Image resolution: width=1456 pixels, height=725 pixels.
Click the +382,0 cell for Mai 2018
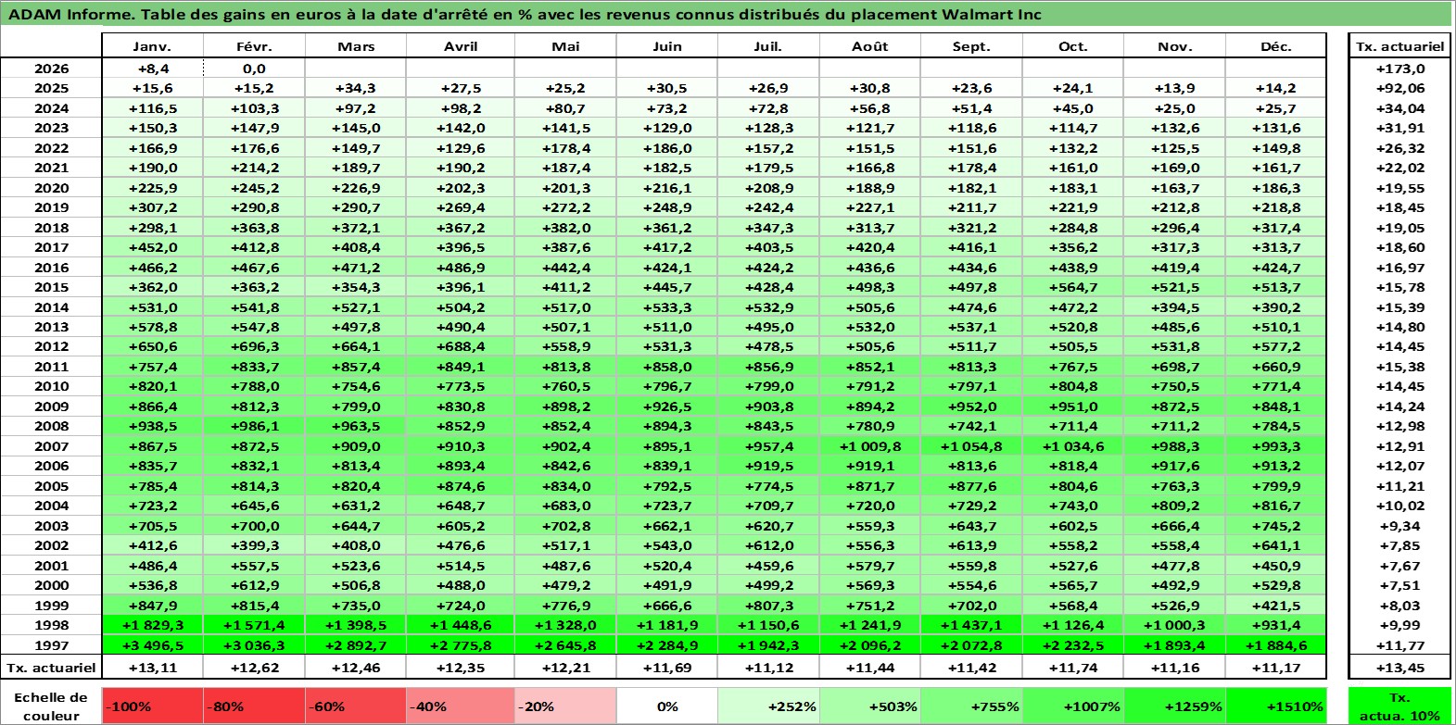pos(564,228)
